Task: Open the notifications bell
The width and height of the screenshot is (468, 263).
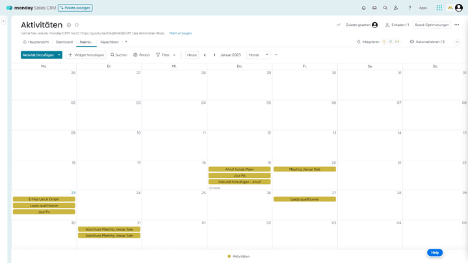Action: (363, 8)
